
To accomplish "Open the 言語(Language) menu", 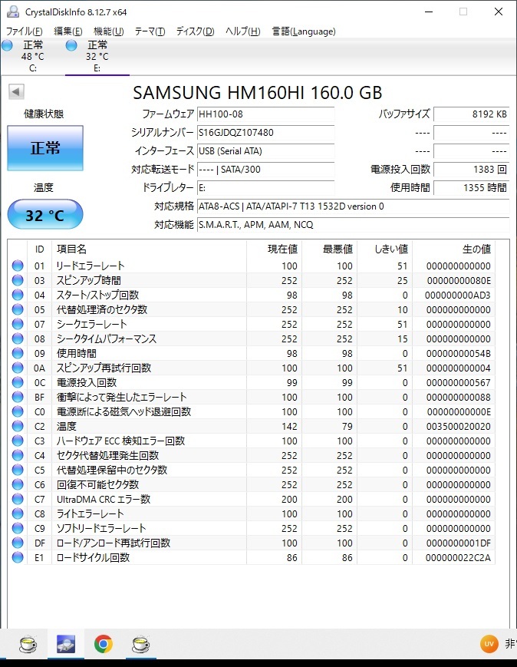I will coord(304,31).
